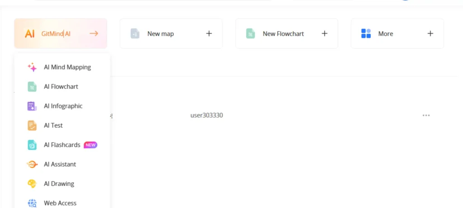463x208 pixels.
Task: Launch AI Assistant from the menu
Action: [x=62, y=164]
